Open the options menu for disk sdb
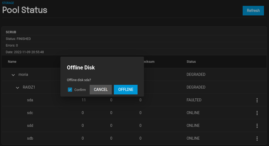 point(257,139)
